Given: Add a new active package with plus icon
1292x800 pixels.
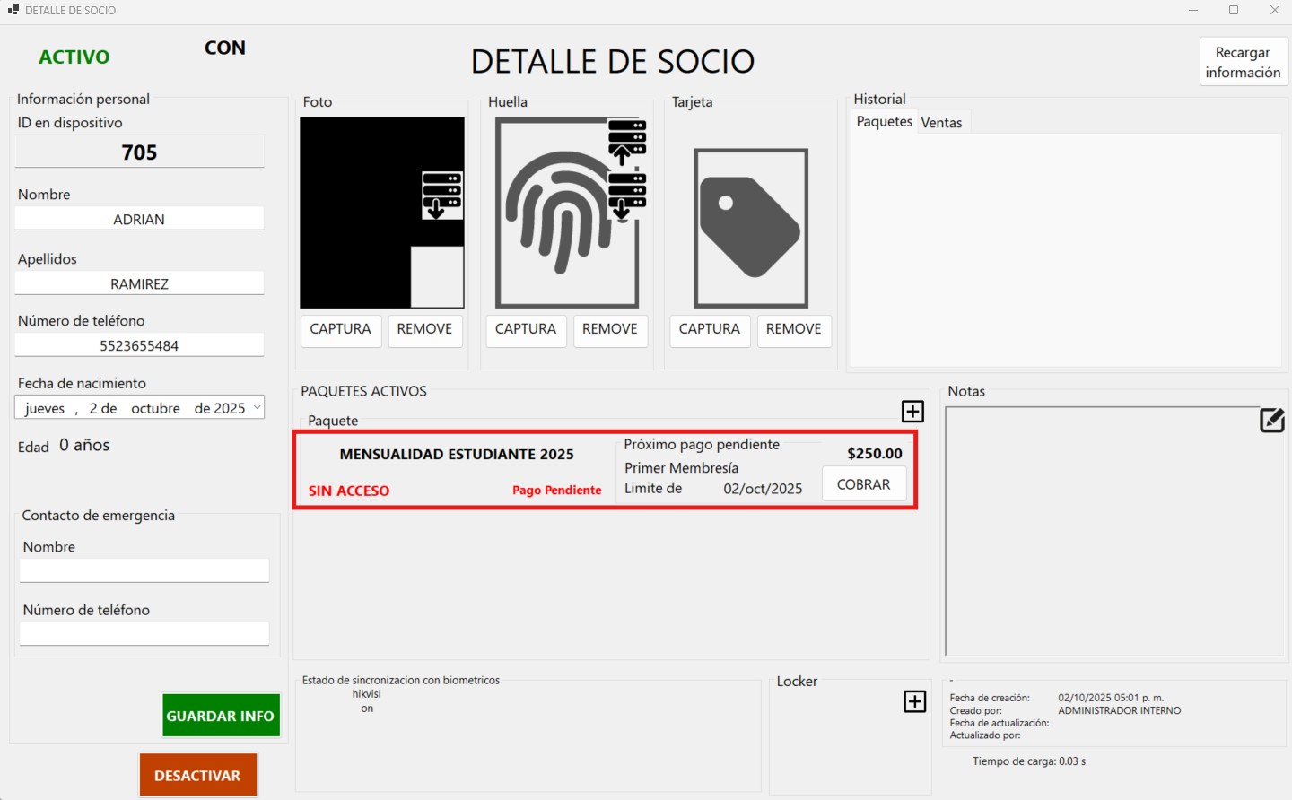Looking at the screenshot, I should pos(912,411).
